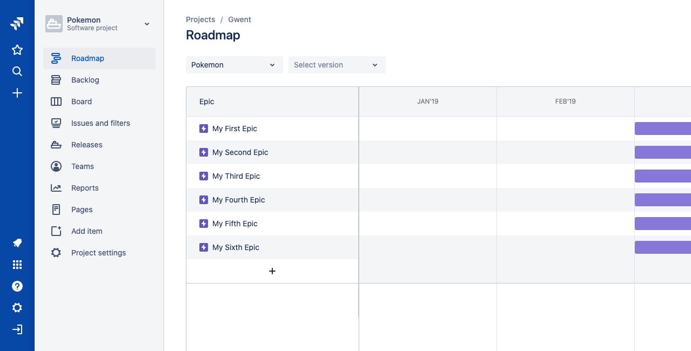The height and width of the screenshot is (351, 691).
Task: Open the Select version dropdown
Action: [x=337, y=64]
